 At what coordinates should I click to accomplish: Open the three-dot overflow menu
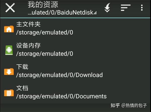click(x=142, y=8)
